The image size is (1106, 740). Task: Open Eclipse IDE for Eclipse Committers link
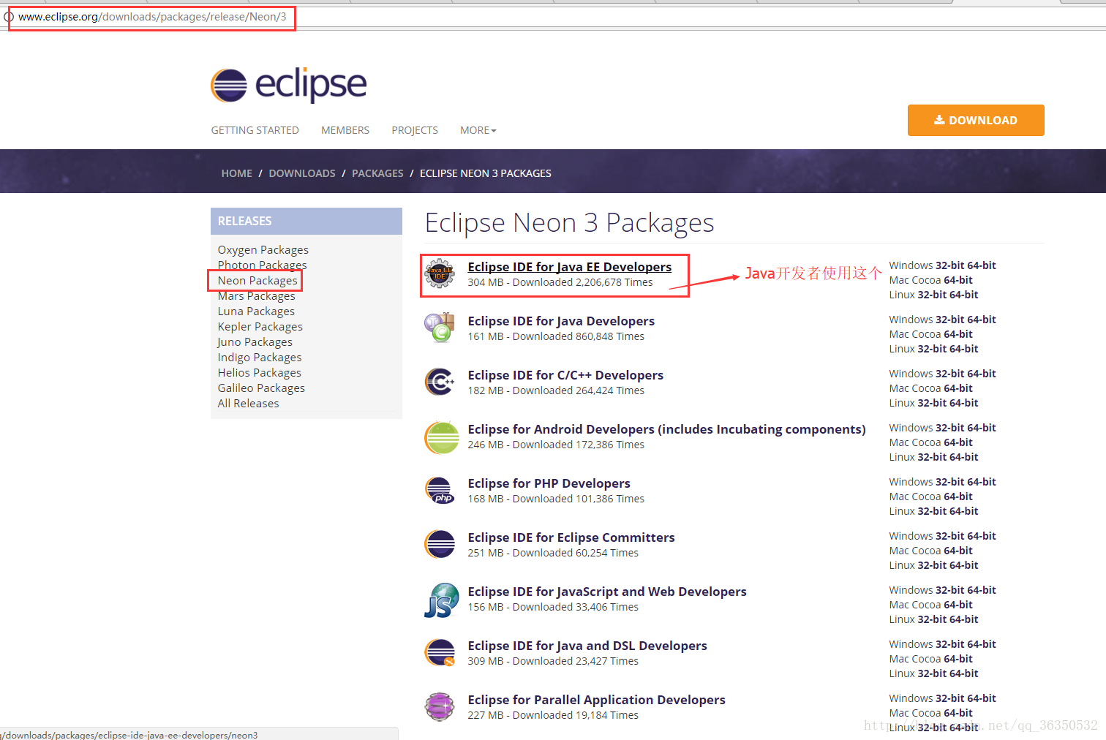[x=571, y=537]
